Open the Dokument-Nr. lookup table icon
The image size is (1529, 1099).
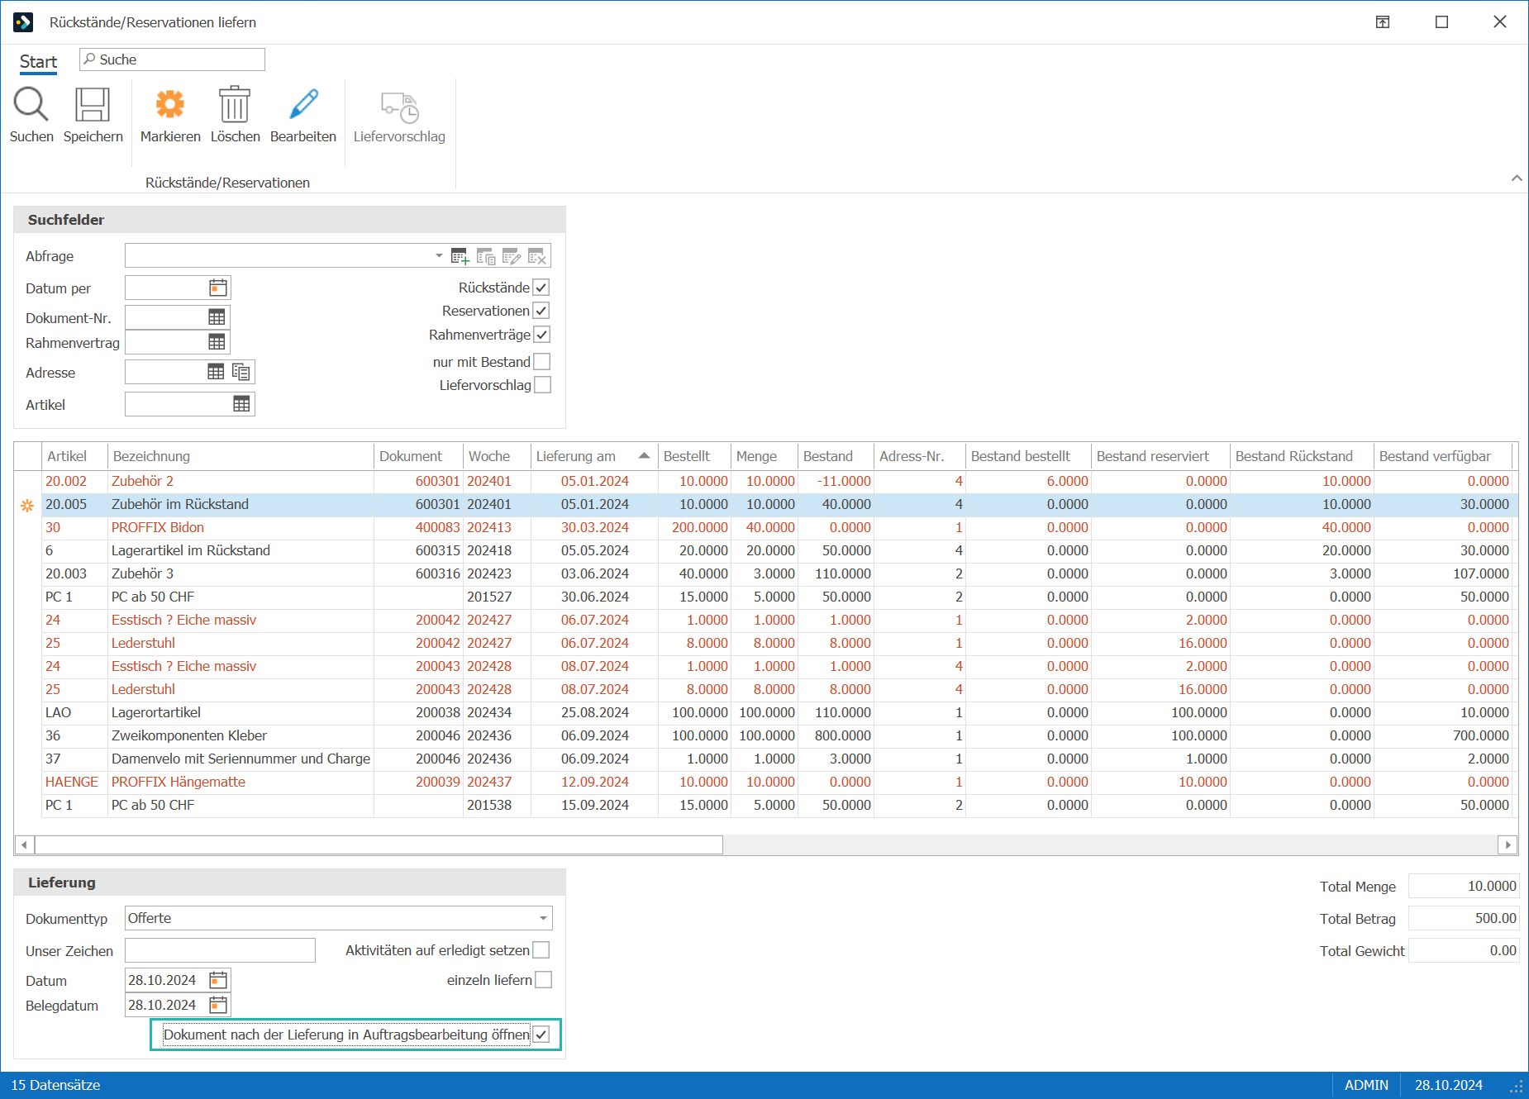pyautogui.click(x=217, y=317)
